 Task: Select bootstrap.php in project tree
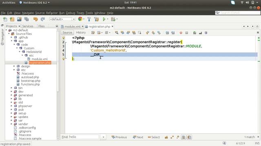[x=31, y=81]
